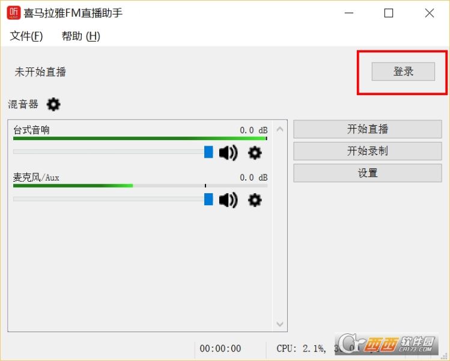This screenshot has height=361, width=450.
Task: Open the 混音器 mixer gear settings
Action: pos(53,105)
